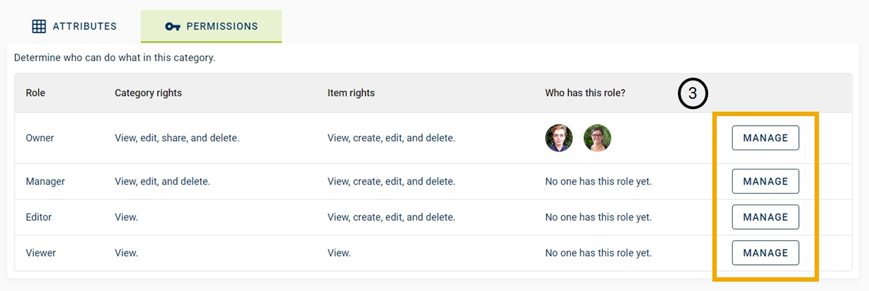Select the Permissions tab label
Screen dimensions: 869x291
click(222, 27)
